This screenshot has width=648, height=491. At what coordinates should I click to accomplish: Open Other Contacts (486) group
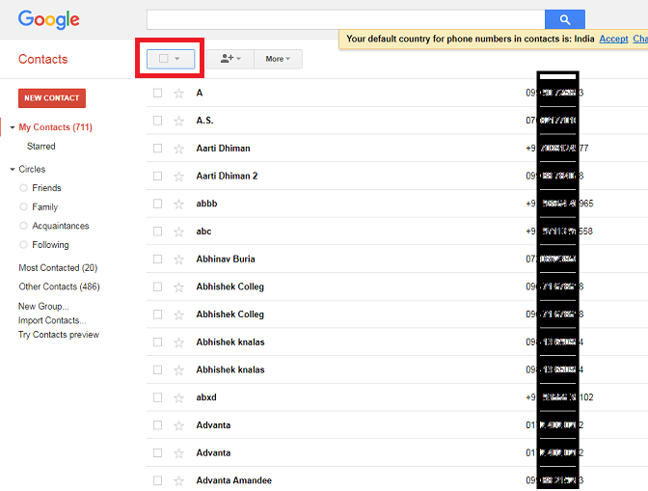pos(59,286)
